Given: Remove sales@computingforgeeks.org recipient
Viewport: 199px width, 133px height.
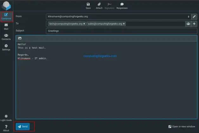Looking at the screenshot, I should click(124, 24).
